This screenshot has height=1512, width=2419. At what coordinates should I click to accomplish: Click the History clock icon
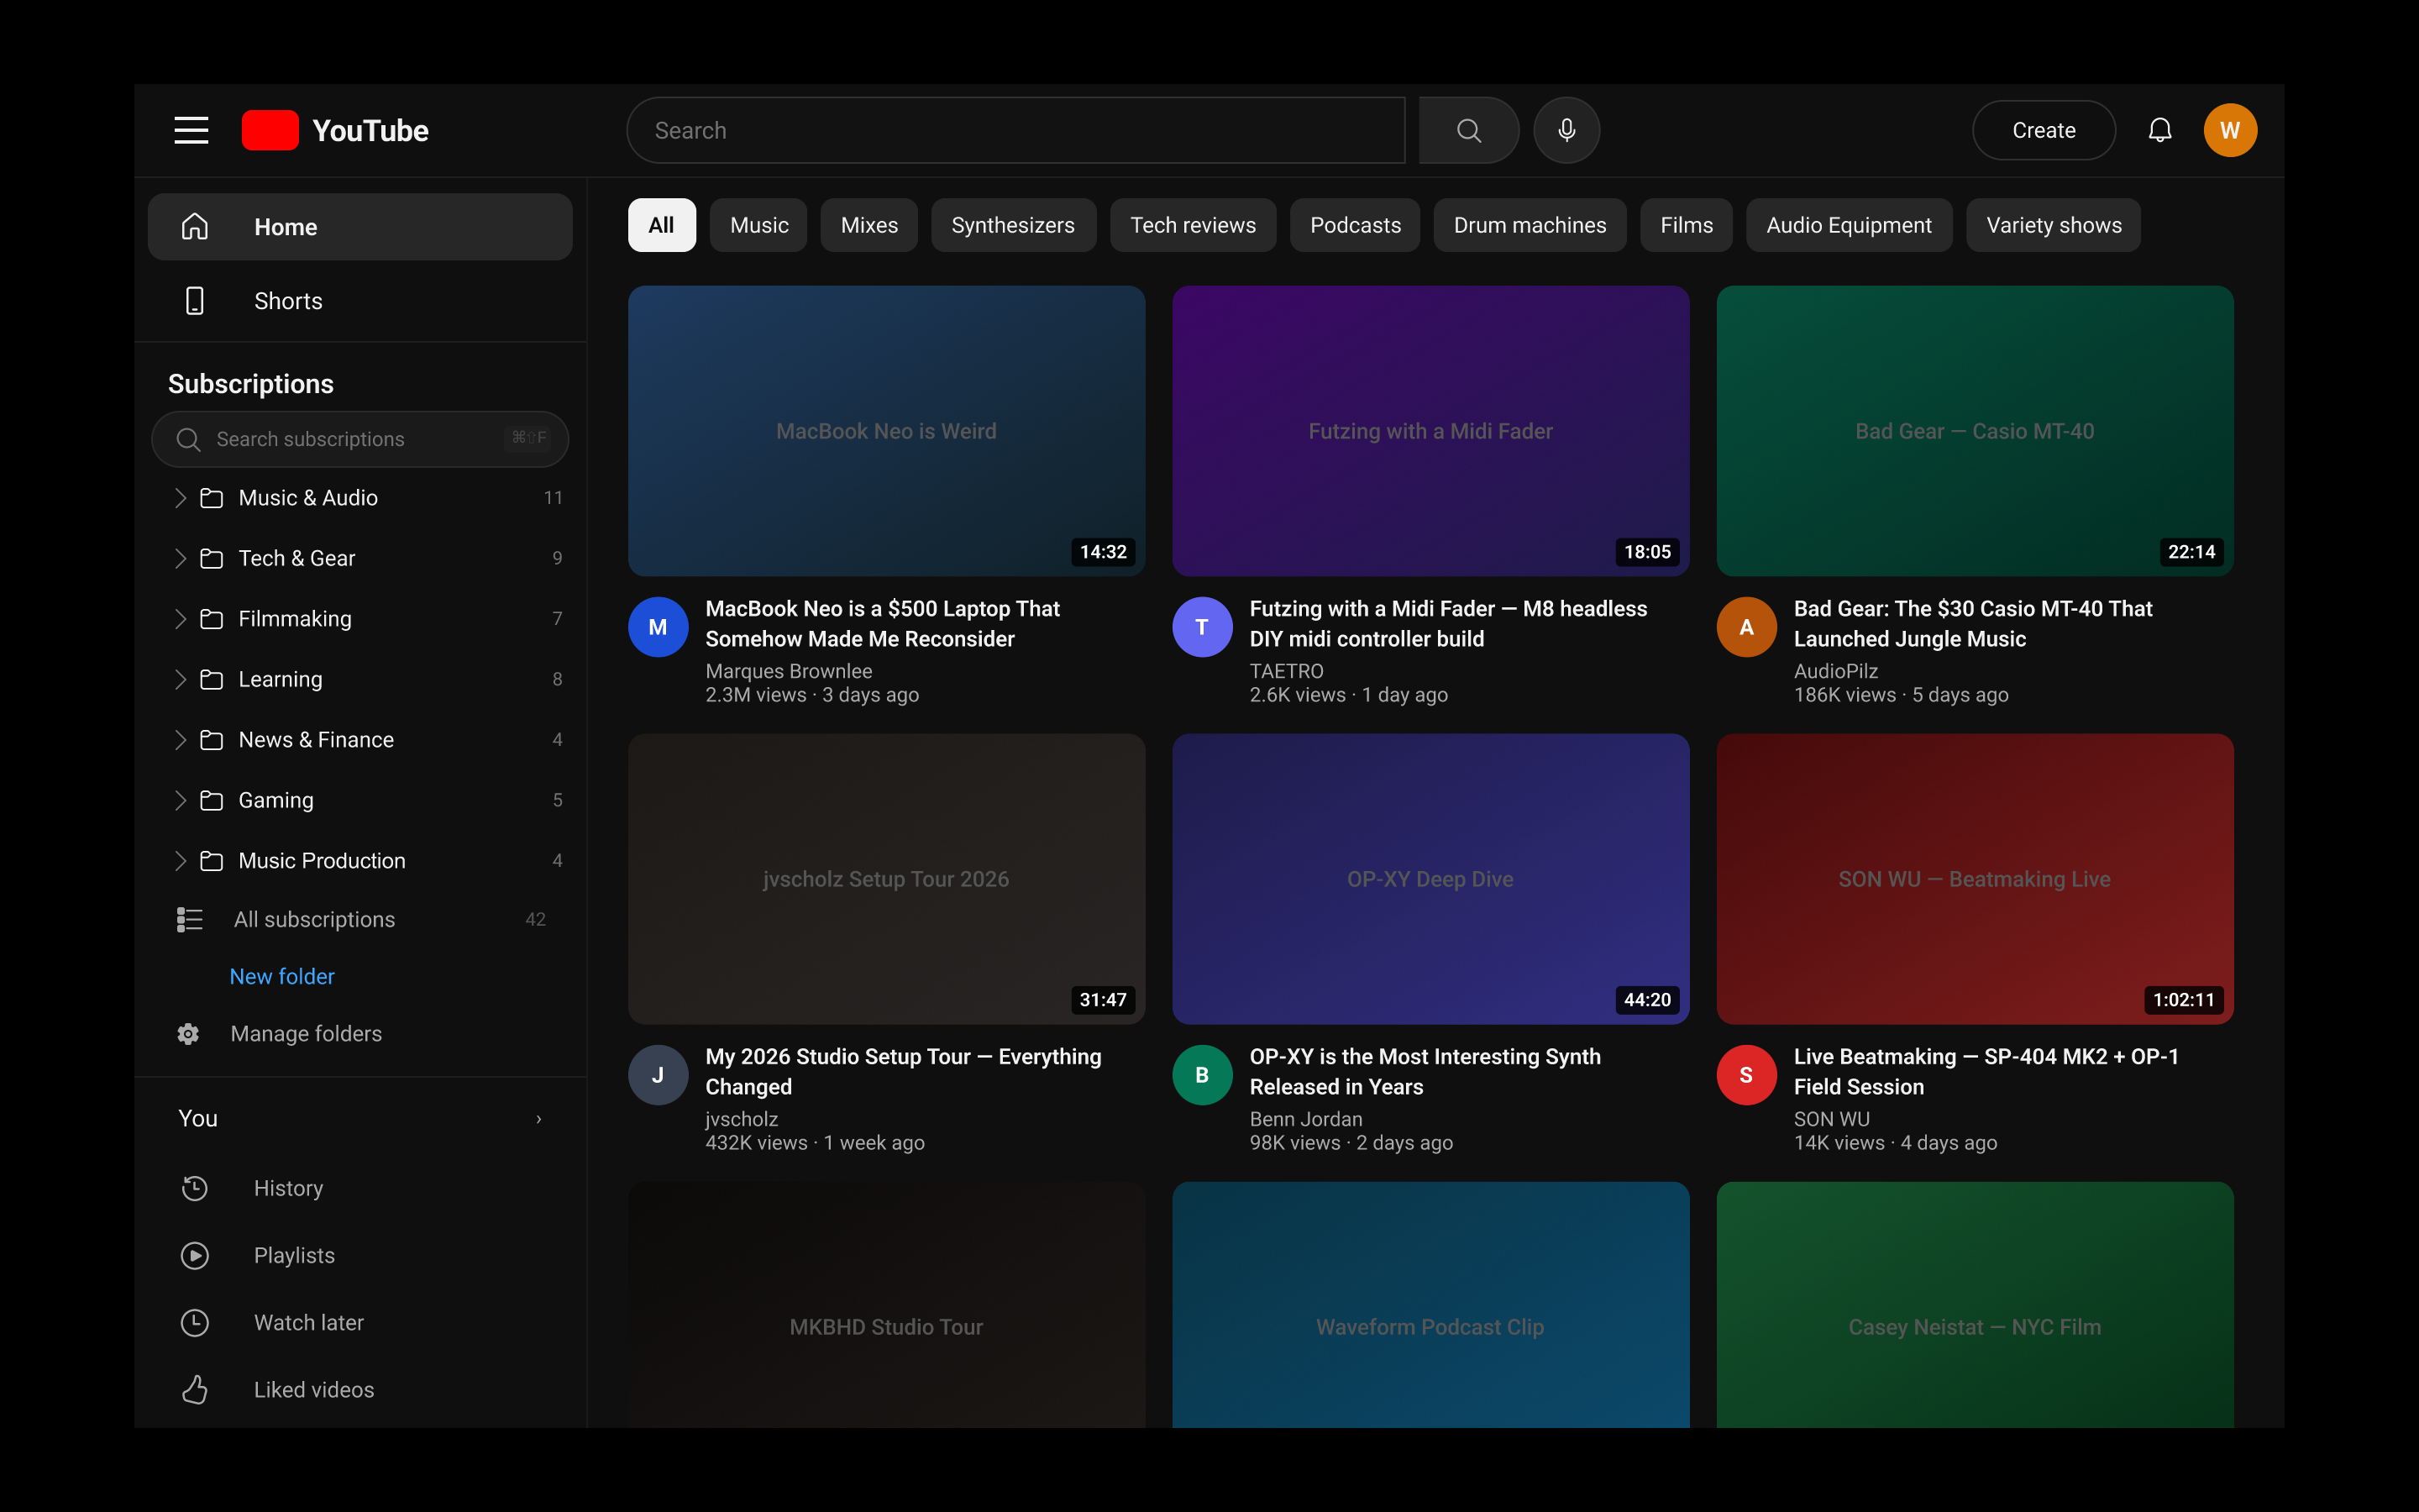click(x=195, y=1188)
